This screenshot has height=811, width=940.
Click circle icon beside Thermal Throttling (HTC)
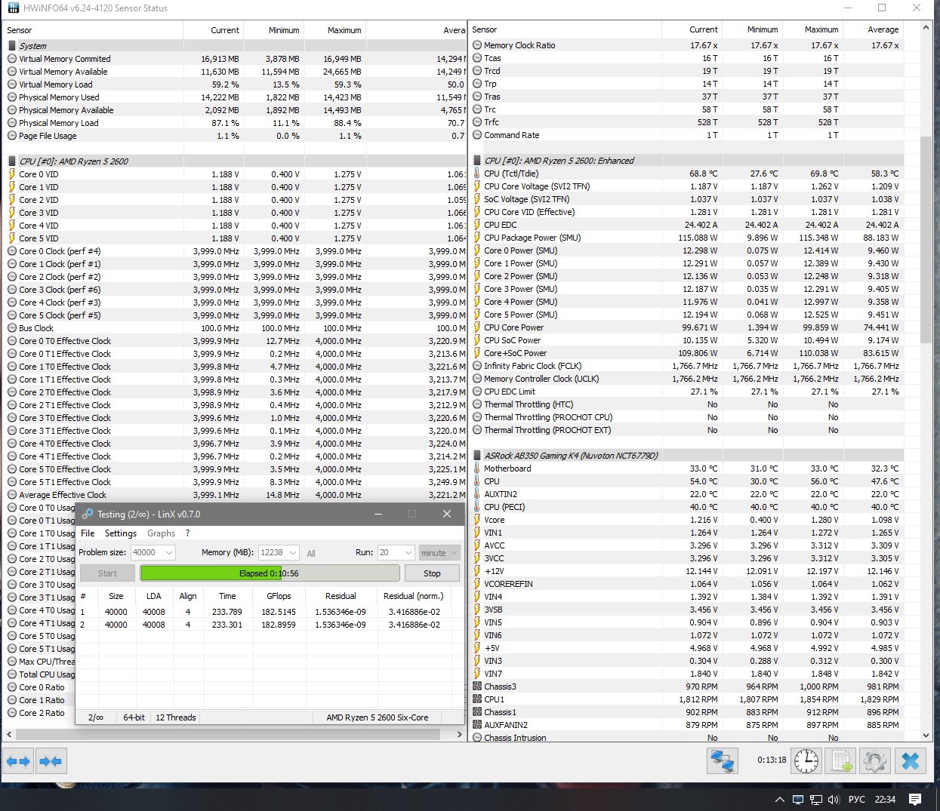coord(477,404)
